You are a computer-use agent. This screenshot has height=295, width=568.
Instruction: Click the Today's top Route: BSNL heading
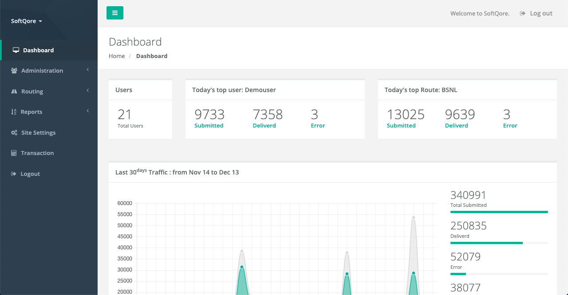[421, 90]
